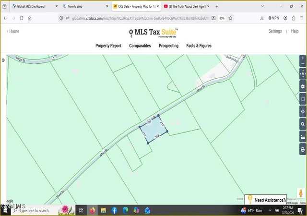Reload the current page

(22, 18)
